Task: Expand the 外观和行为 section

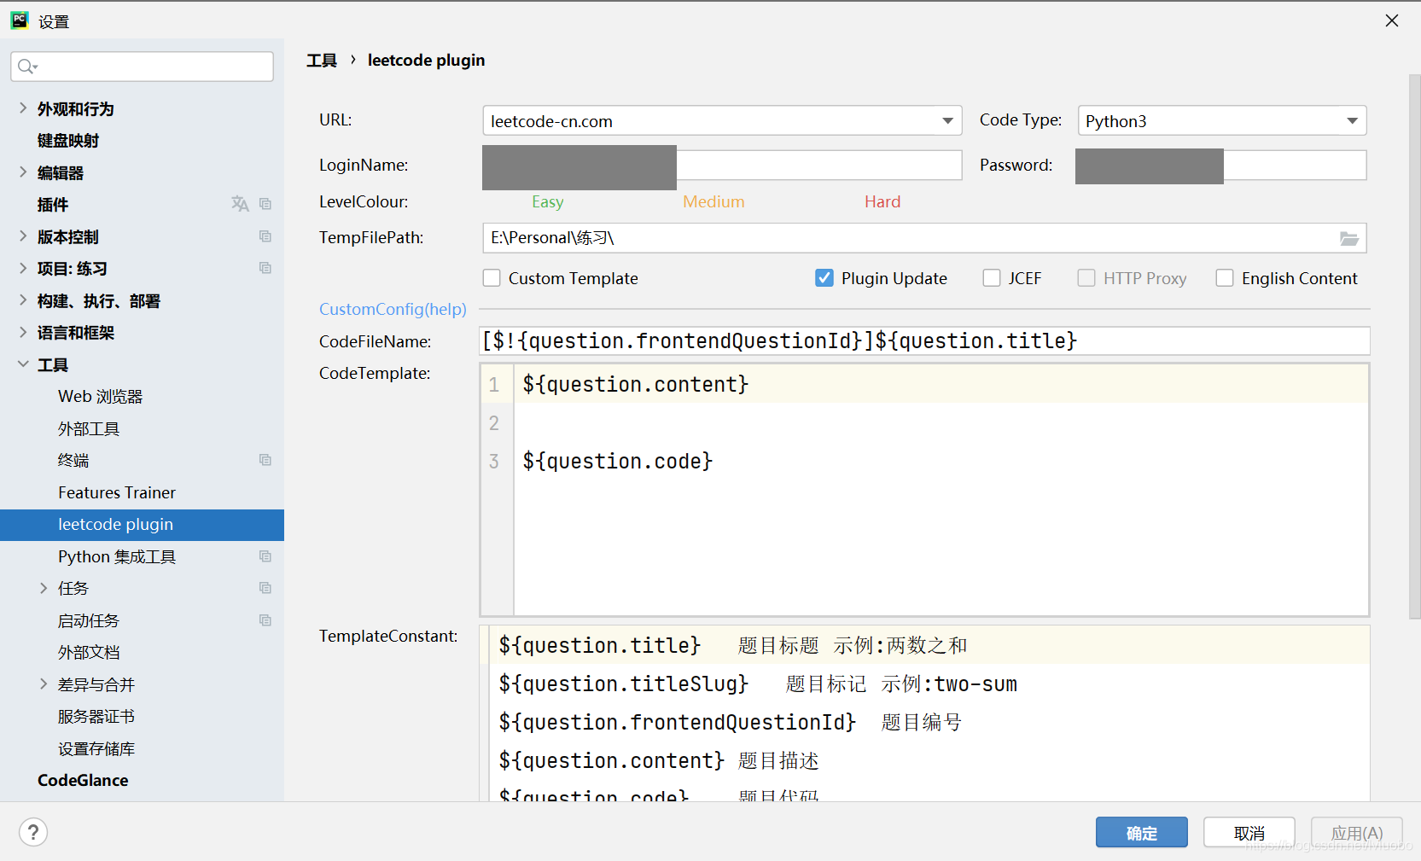Action: click(23, 108)
